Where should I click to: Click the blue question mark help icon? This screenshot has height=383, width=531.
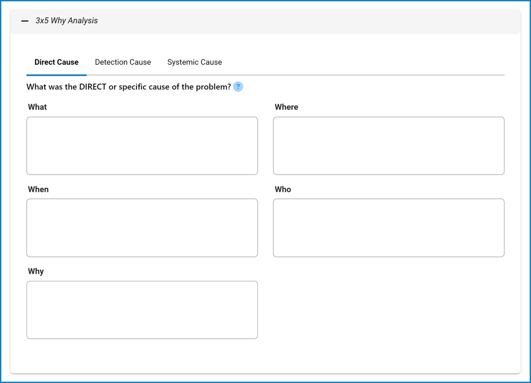(238, 87)
